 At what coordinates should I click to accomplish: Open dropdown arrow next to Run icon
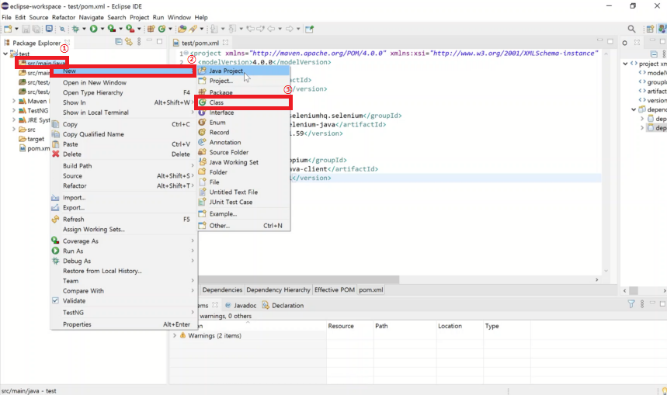pos(102,29)
